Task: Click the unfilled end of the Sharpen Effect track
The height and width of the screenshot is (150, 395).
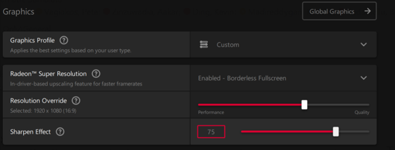Action: click(354, 132)
